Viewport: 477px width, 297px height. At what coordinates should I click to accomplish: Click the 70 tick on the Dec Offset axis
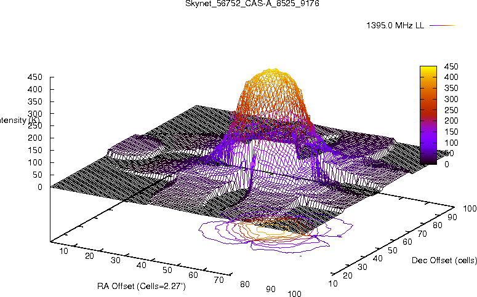422,234
